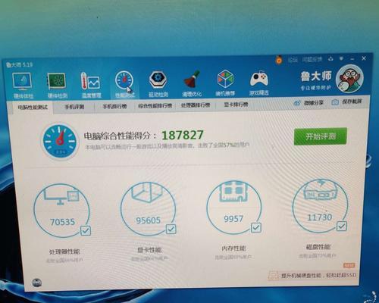The image size is (379, 303).
Task: Toggle the 内存性能 checkbox under 9957
Action: pyautogui.click(x=256, y=227)
